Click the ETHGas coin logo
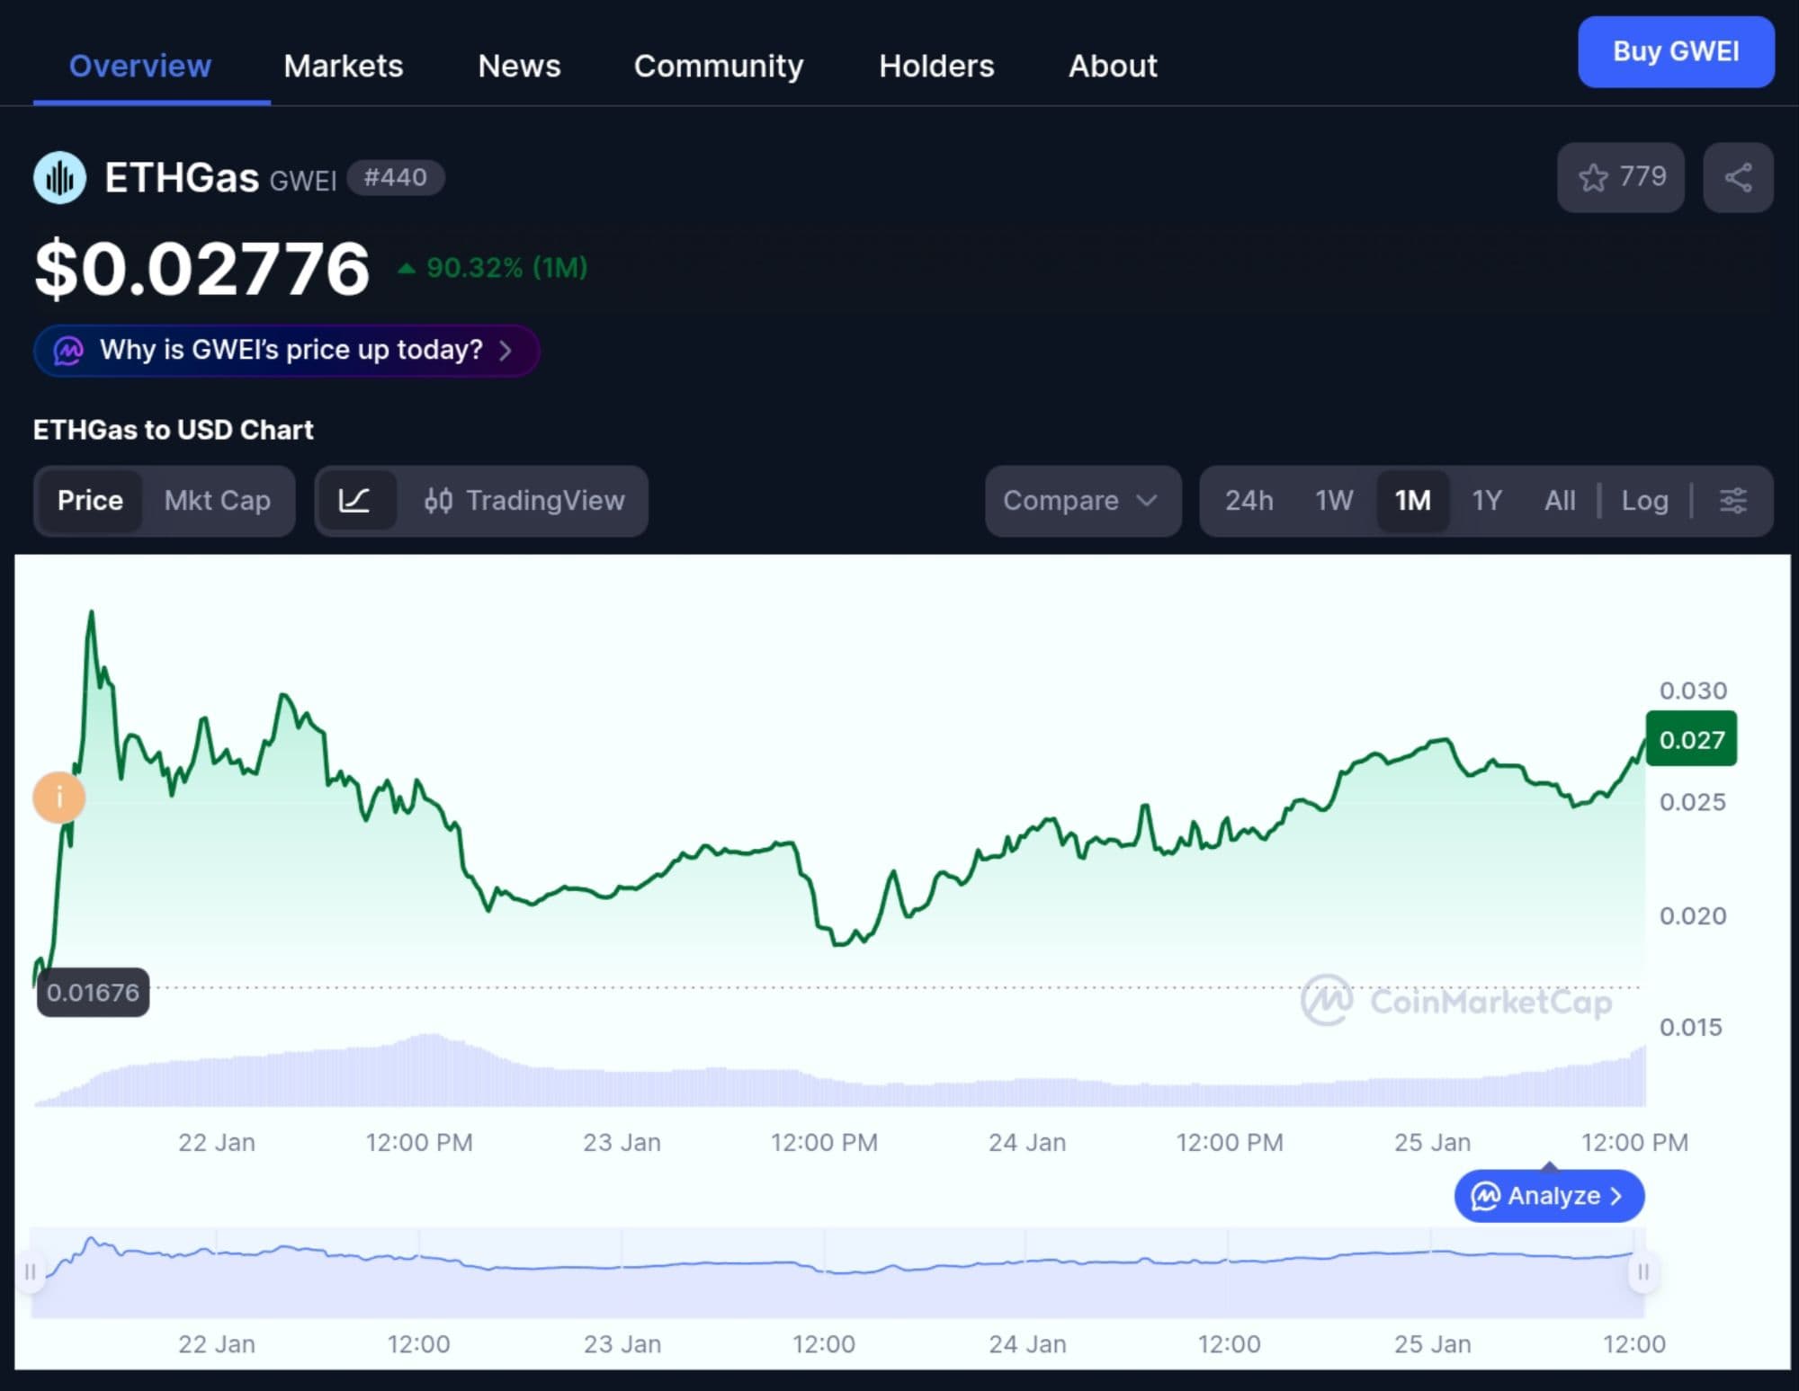1799x1391 pixels. point(59,177)
